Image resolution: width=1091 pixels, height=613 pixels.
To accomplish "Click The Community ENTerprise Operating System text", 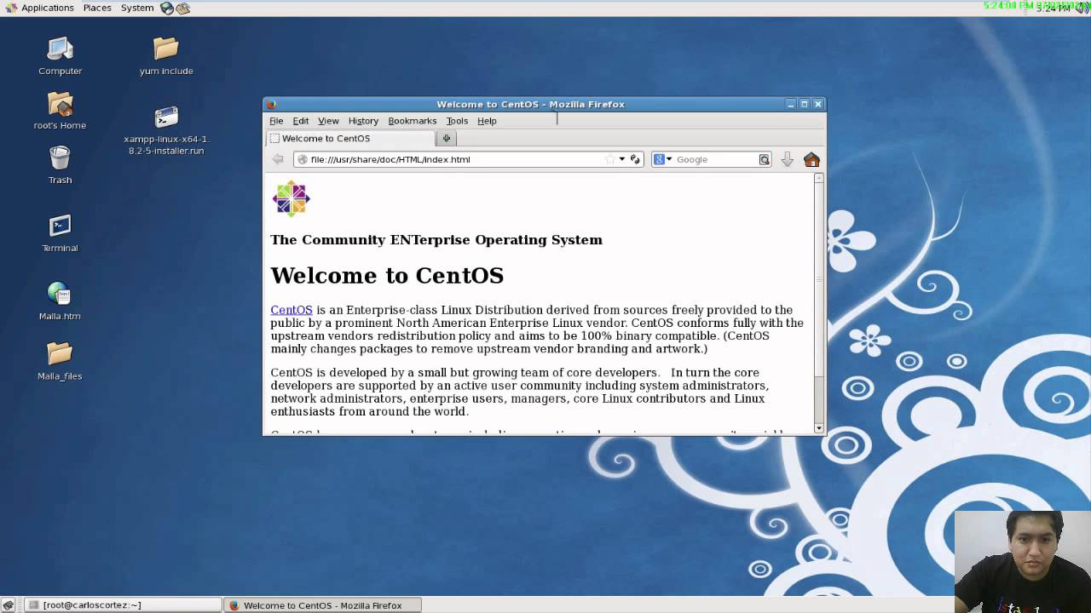I will pyautogui.click(x=436, y=240).
